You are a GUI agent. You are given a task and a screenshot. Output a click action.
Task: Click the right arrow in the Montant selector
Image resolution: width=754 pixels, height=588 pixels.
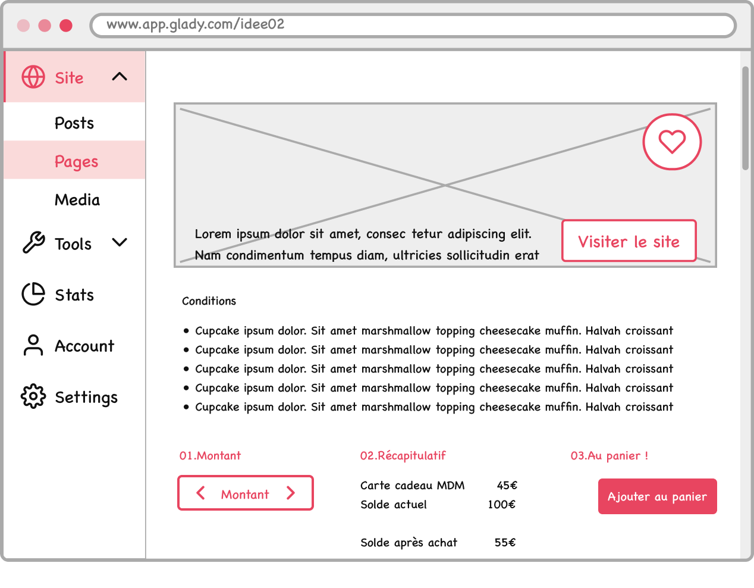click(291, 493)
